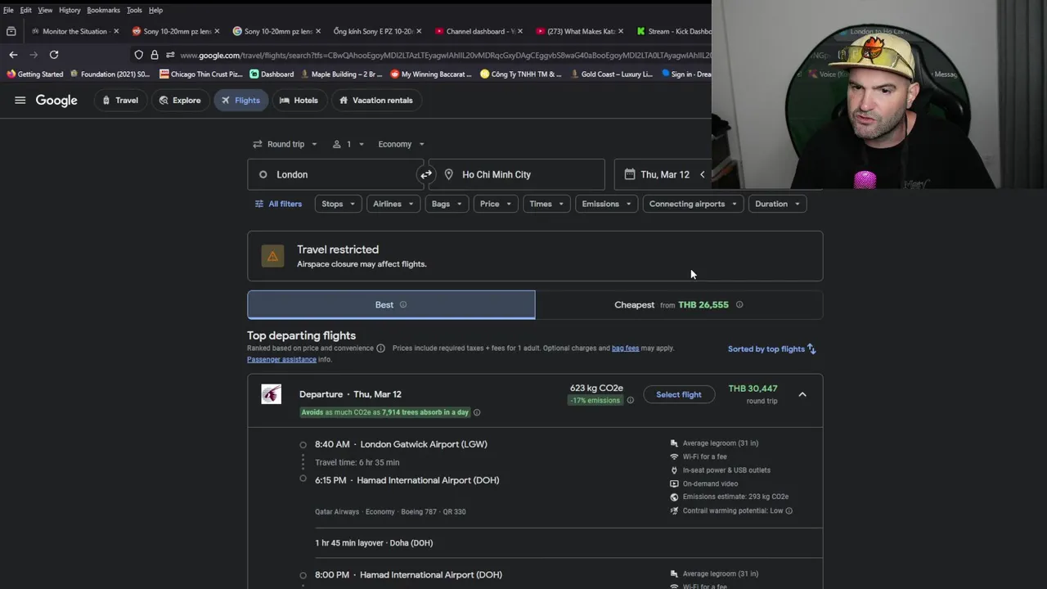Click info icon beside Contrail warming potential: Low
This screenshot has height=589, width=1047.
[789, 510]
